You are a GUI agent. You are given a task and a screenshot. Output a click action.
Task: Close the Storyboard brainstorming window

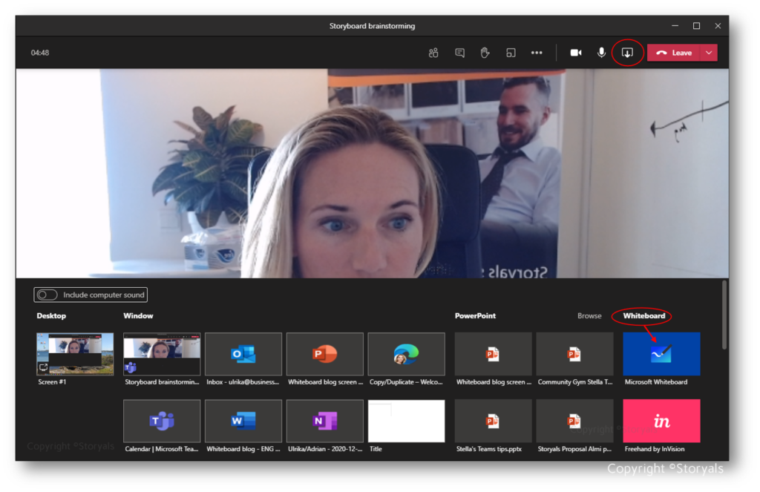718,26
